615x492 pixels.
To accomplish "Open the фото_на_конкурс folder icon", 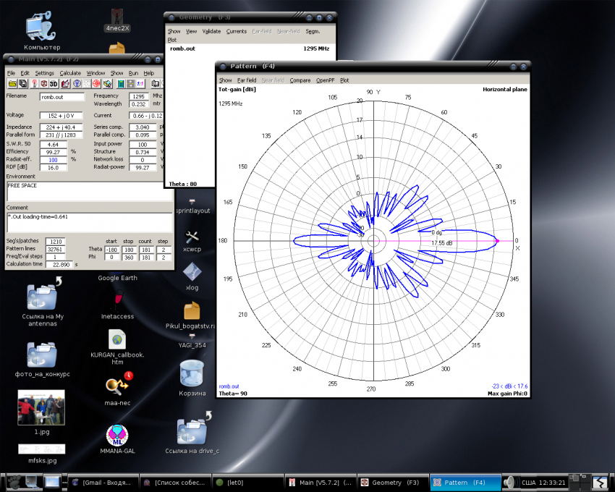I will [x=42, y=360].
